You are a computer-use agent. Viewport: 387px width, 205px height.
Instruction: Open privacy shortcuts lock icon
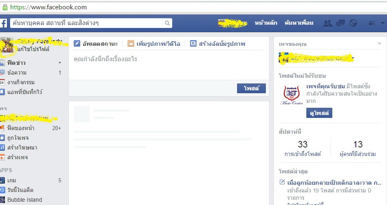(372, 23)
